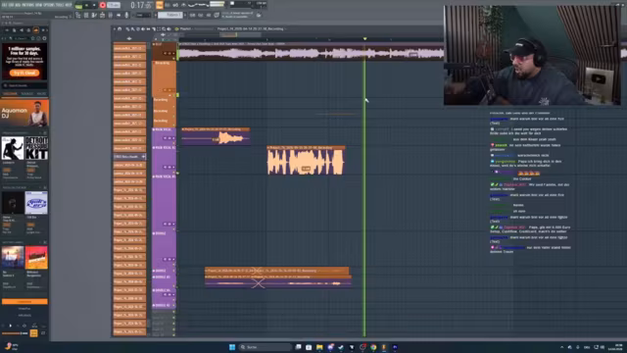Click the transport Play button
Image resolution: width=627 pixels, height=353 pixels.
(87, 5)
